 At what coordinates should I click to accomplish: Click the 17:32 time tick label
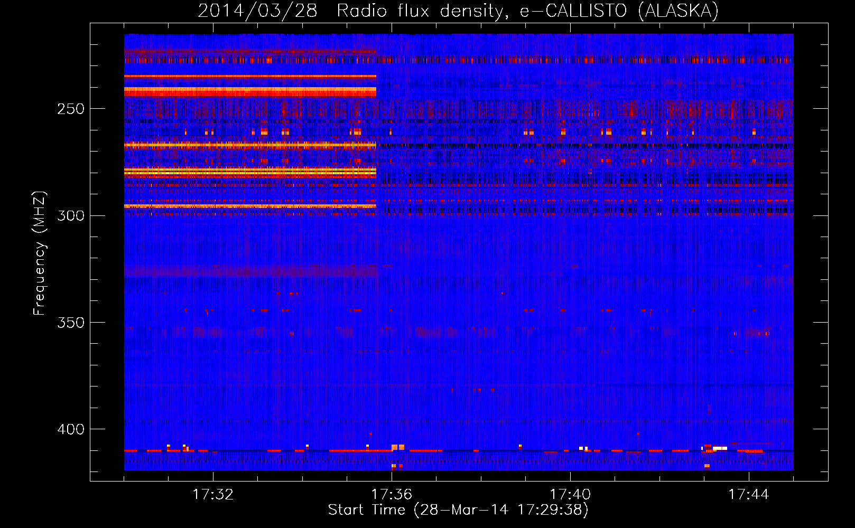(x=213, y=495)
